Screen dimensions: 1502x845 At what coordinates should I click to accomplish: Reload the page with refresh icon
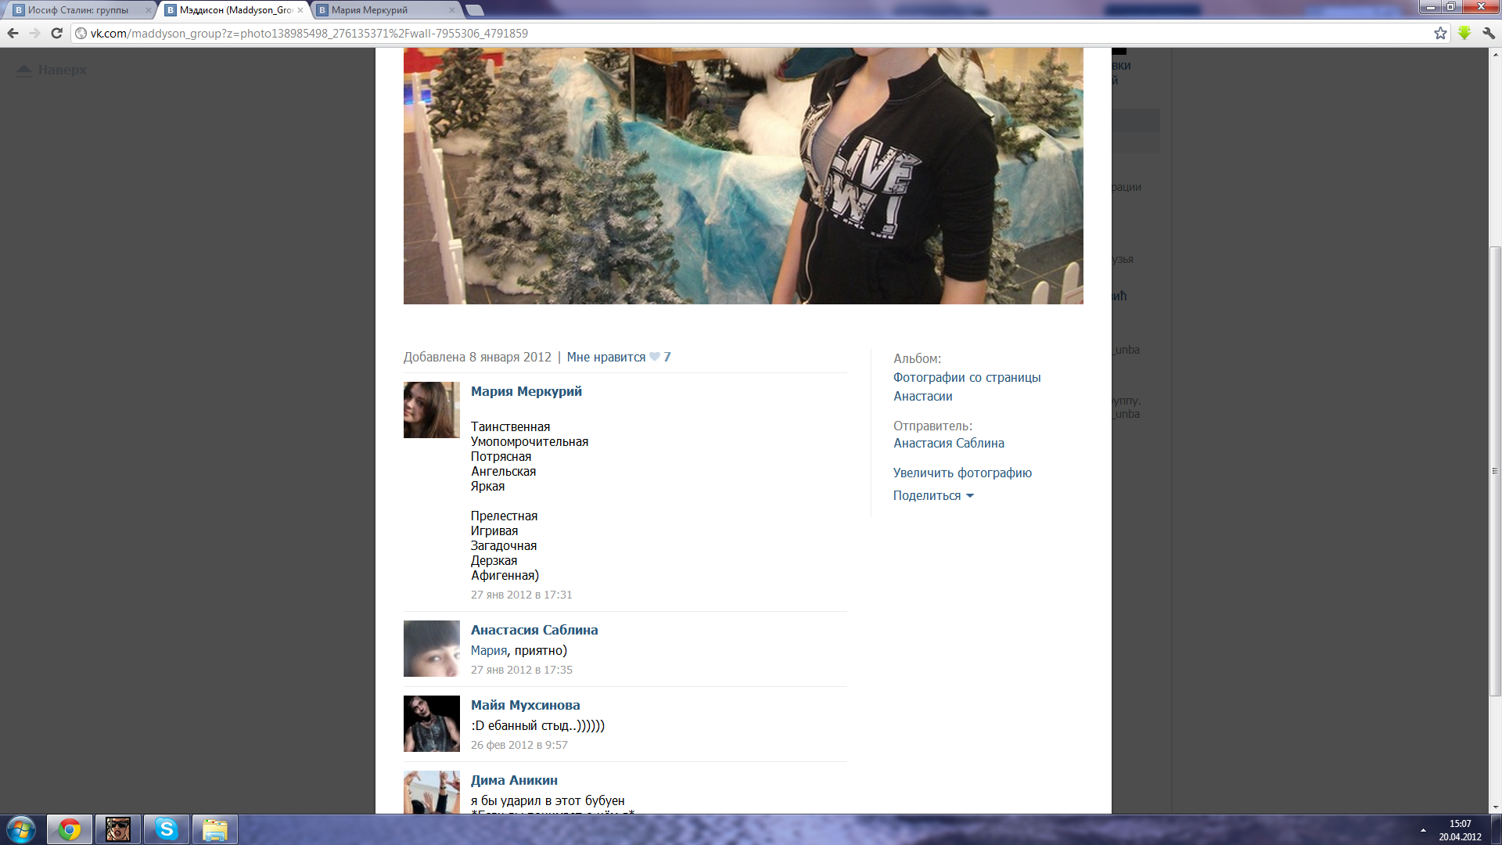(x=56, y=33)
